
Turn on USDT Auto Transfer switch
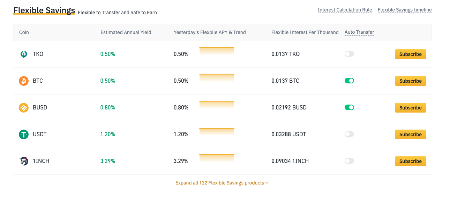point(349,134)
